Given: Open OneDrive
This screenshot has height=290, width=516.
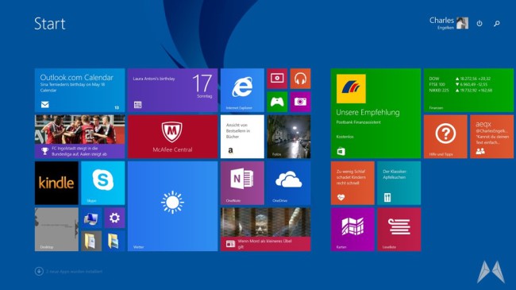Looking at the screenshot, I should [x=289, y=183].
